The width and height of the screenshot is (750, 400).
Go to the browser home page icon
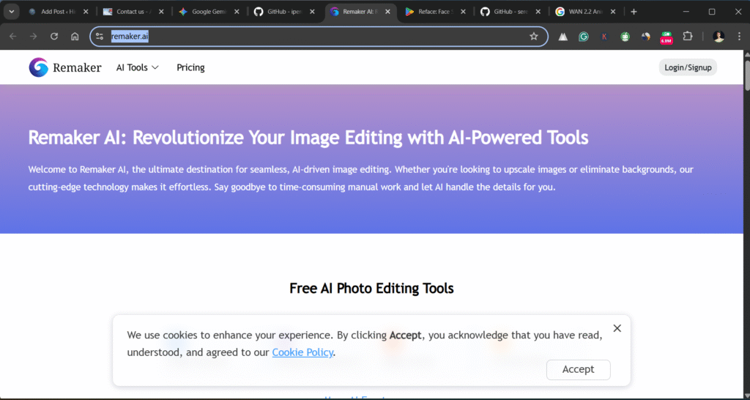75,36
